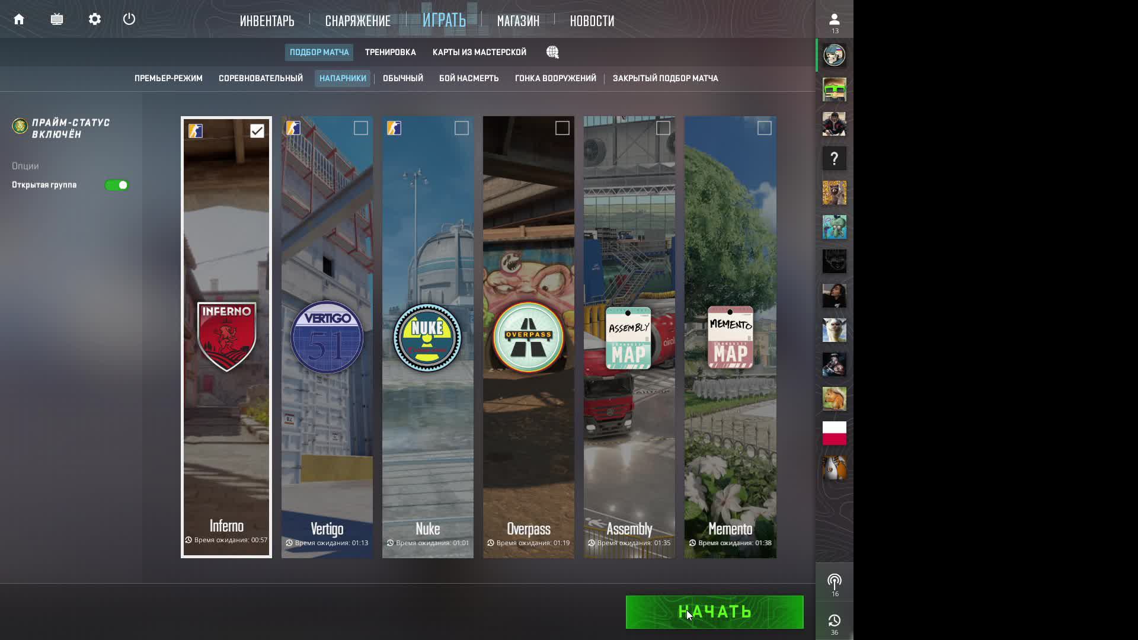Screen dimensions: 1138x640
Task: Click the question mark friend avatar
Action: click(x=834, y=158)
